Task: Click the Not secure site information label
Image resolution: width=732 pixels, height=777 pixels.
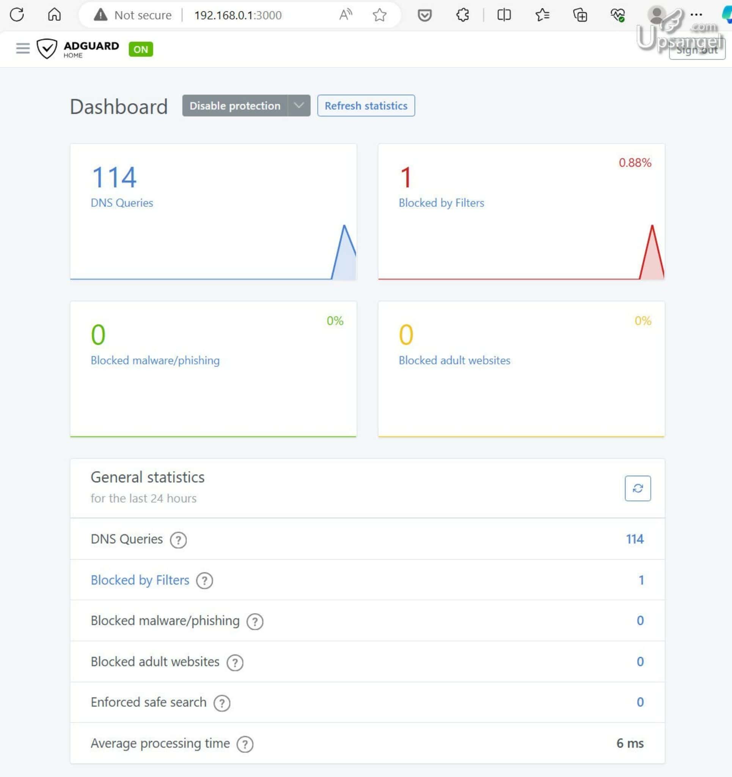Action: [135, 15]
